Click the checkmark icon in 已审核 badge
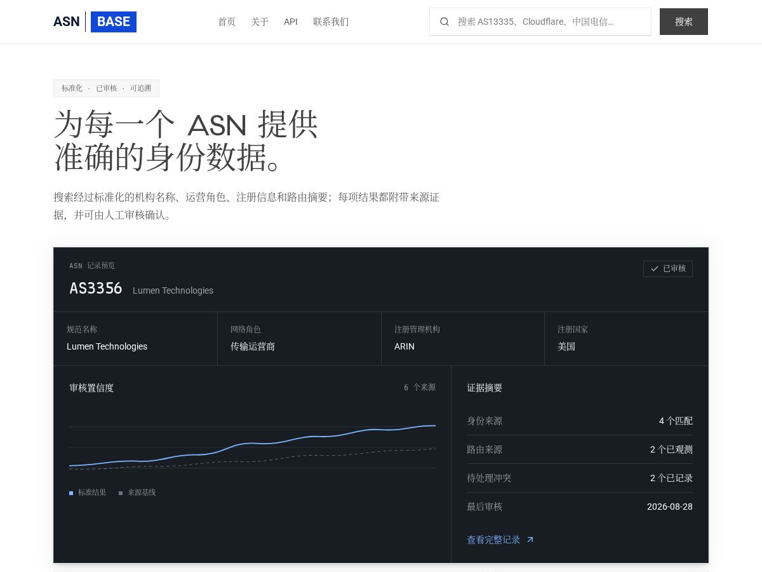 tap(655, 269)
